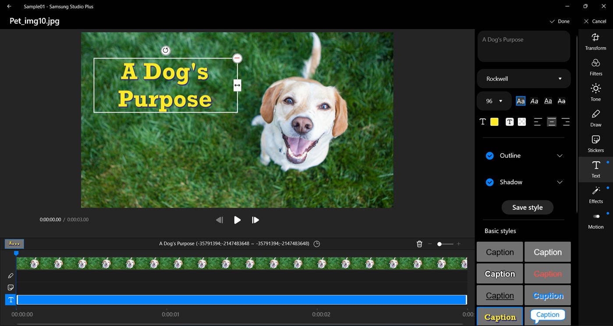Open the transparent background color swatch

click(x=521, y=122)
